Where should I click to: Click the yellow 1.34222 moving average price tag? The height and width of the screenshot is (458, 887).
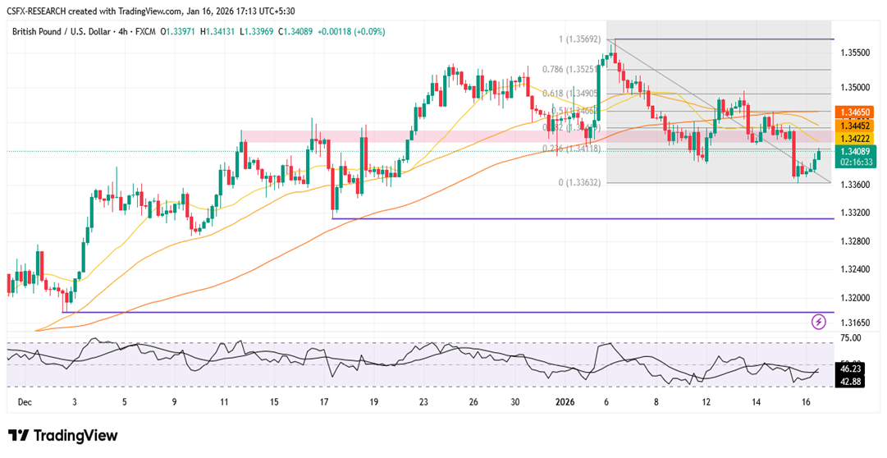856,138
